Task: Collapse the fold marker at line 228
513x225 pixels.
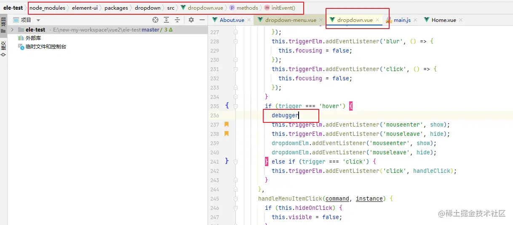Action: pyautogui.click(x=235, y=41)
